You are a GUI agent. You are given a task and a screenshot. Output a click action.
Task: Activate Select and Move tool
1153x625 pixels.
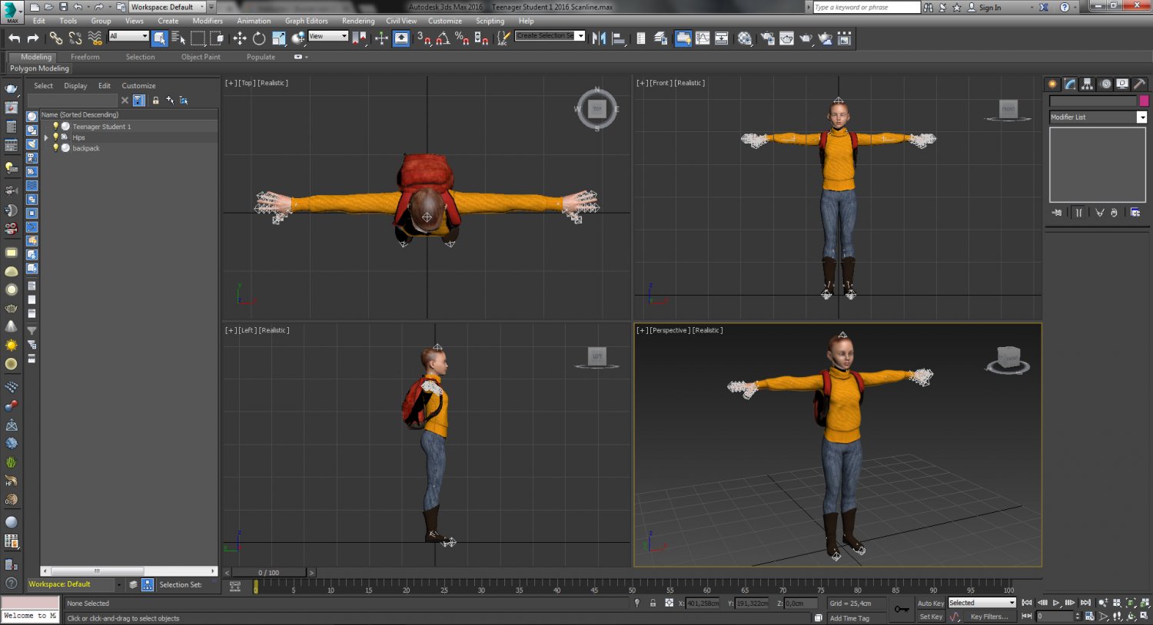point(240,38)
